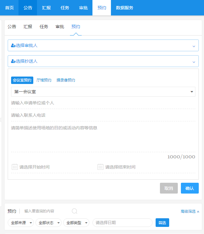Select 会议室预约 booking type
The width and height of the screenshot is (204, 234).
(22, 80)
